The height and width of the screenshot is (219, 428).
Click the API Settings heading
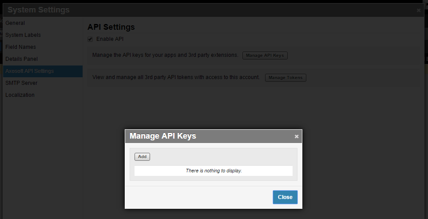point(111,27)
